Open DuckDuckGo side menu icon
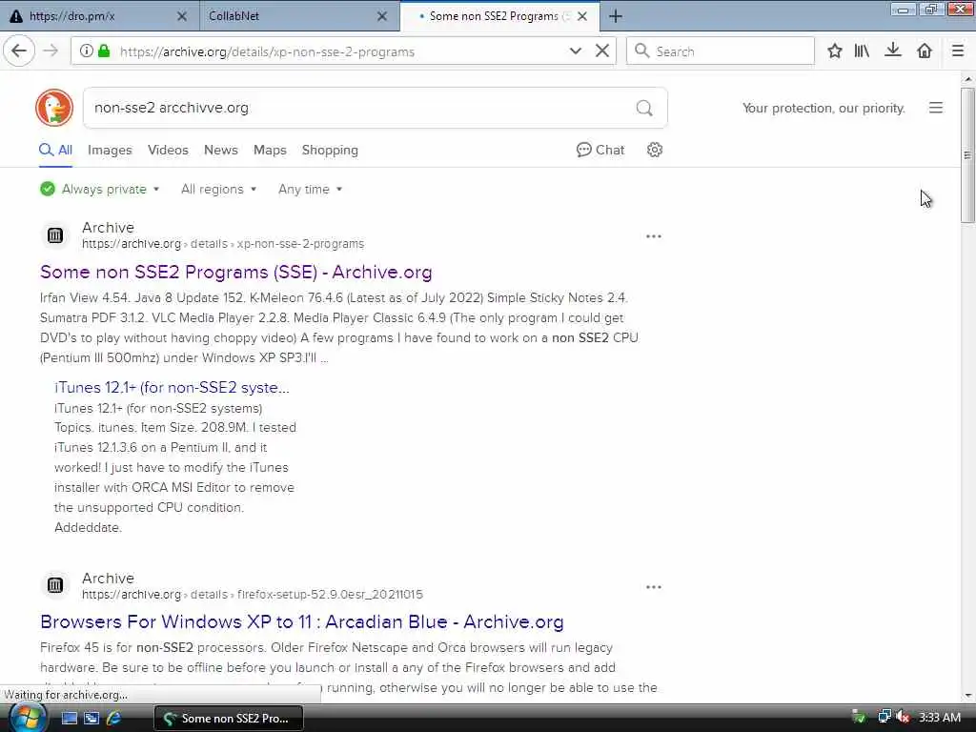Viewport: 976px width, 732px height. click(936, 108)
